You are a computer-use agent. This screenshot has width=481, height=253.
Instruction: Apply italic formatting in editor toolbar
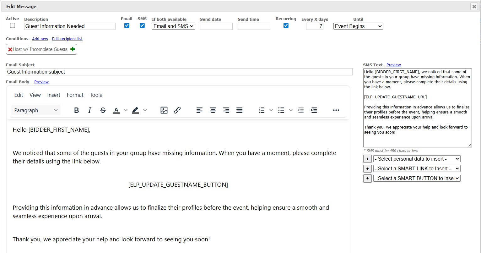[90, 110]
